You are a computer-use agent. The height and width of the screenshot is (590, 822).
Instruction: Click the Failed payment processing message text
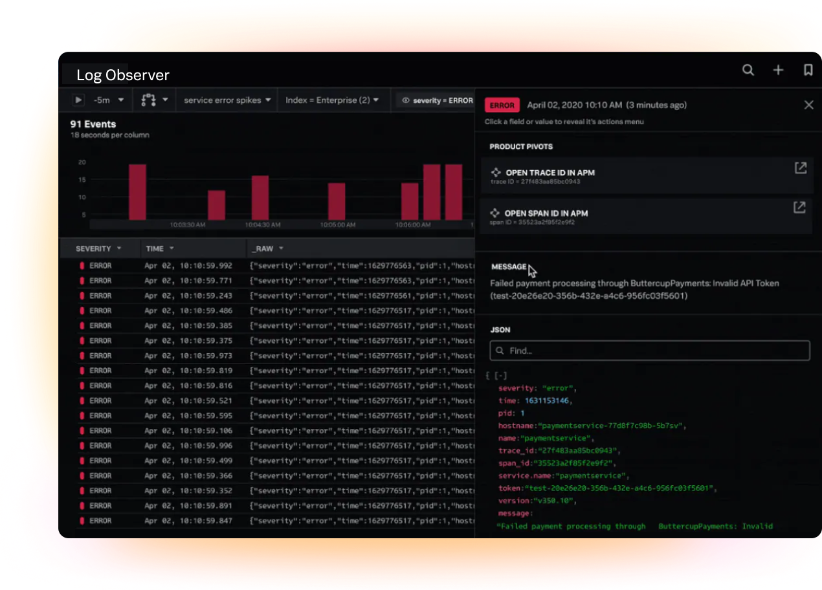pyautogui.click(x=634, y=289)
